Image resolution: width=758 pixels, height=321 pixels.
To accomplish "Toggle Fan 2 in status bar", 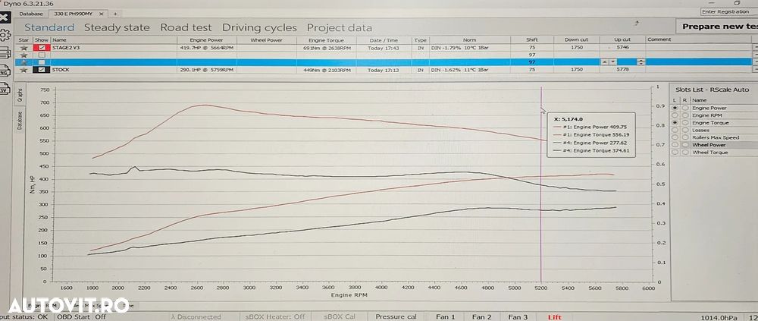I will click(x=481, y=316).
